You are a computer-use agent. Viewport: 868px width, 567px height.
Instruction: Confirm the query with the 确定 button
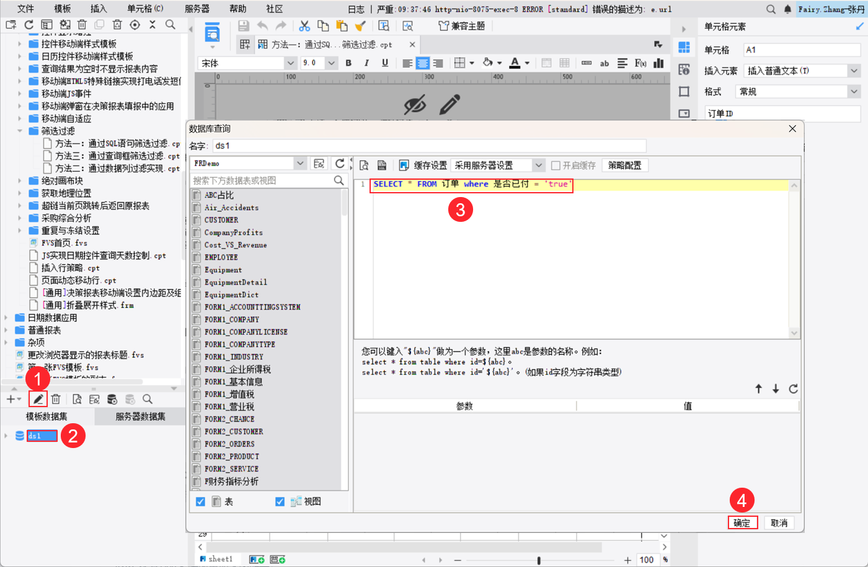742,523
